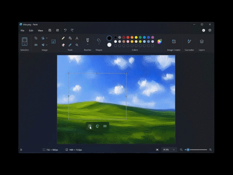This screenshot has height=175, width=233.
Task: Select the Brushes tool
Action: [87, 40]
